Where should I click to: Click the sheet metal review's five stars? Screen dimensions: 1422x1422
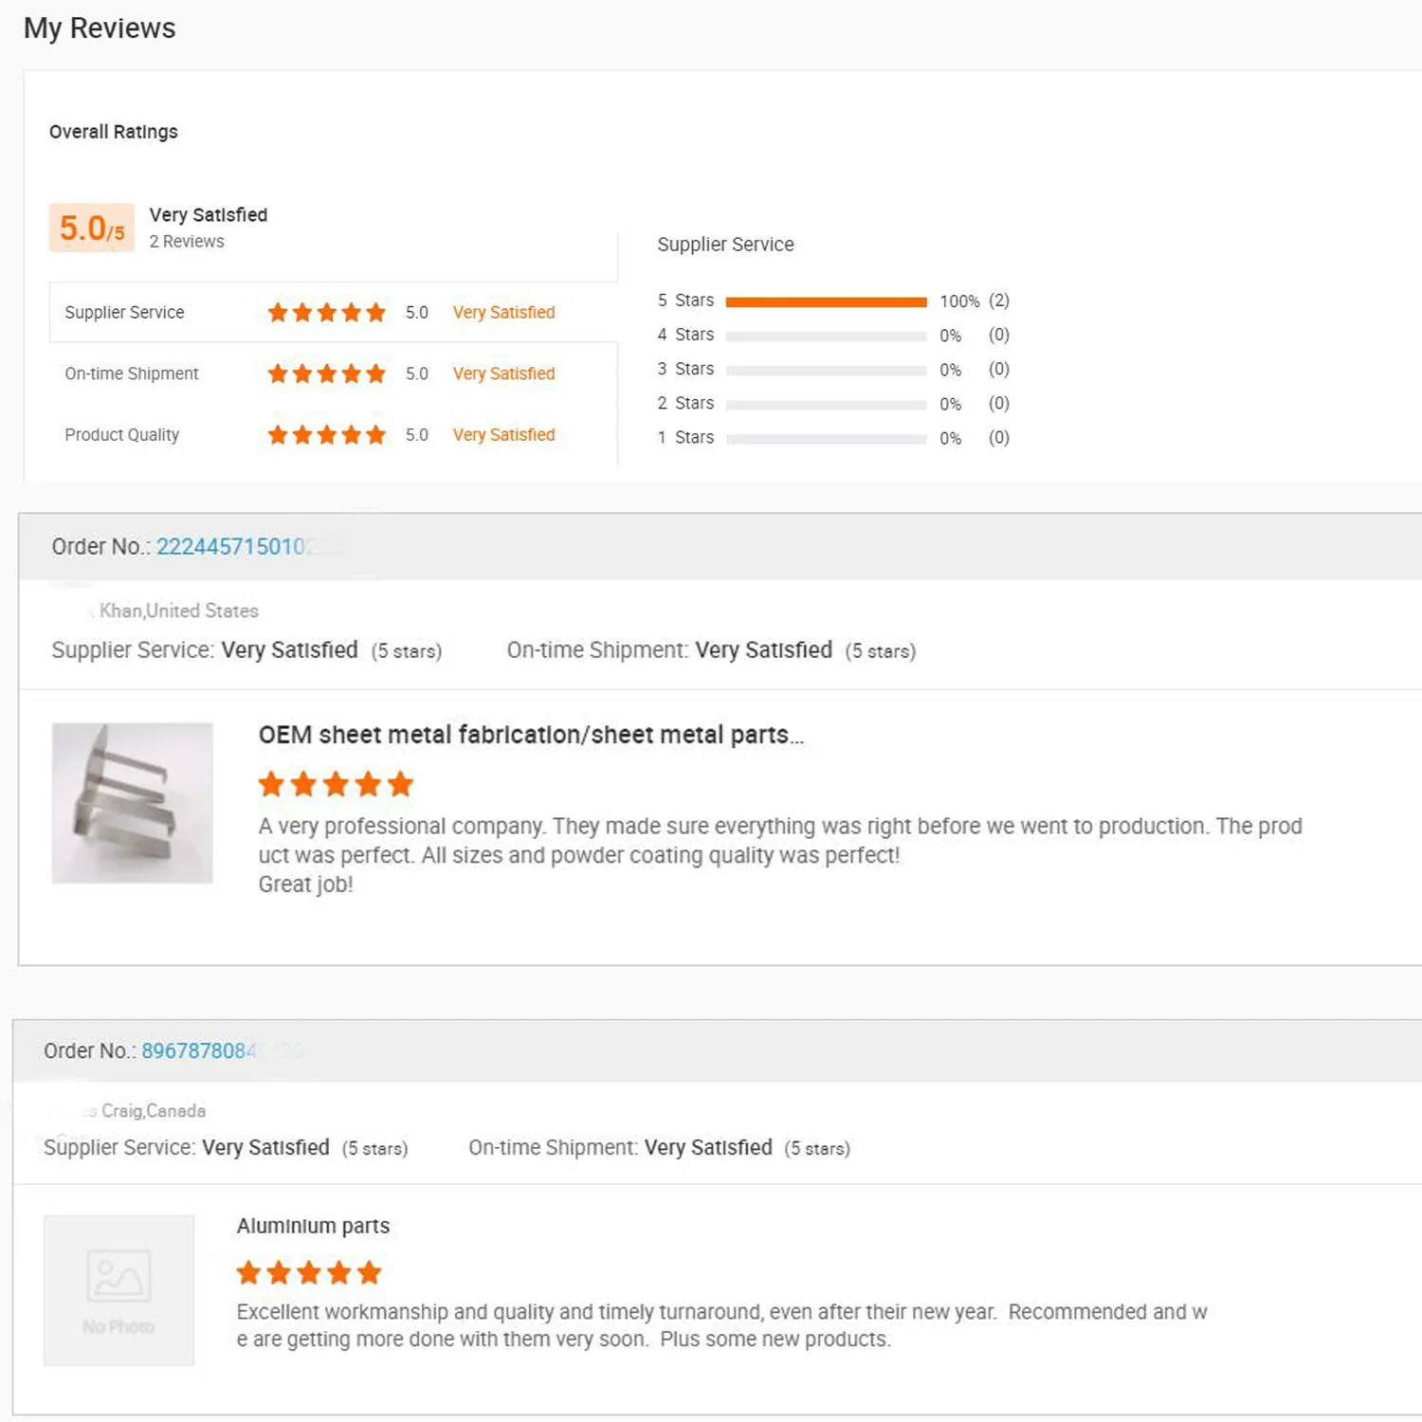(336, 784)
